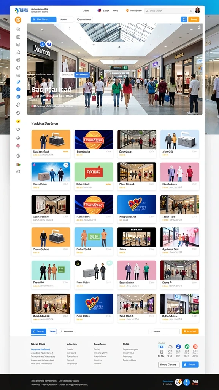Click the green circular social icon in footer
The width and height of the screenshot is (219, 390).
(x=187, y=347)
